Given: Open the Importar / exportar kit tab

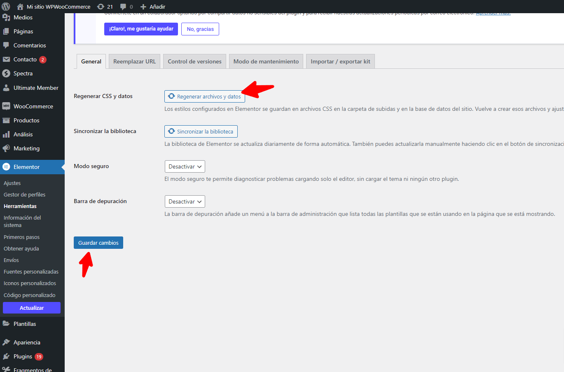Looking at the screenshot, I should [340, 61].
